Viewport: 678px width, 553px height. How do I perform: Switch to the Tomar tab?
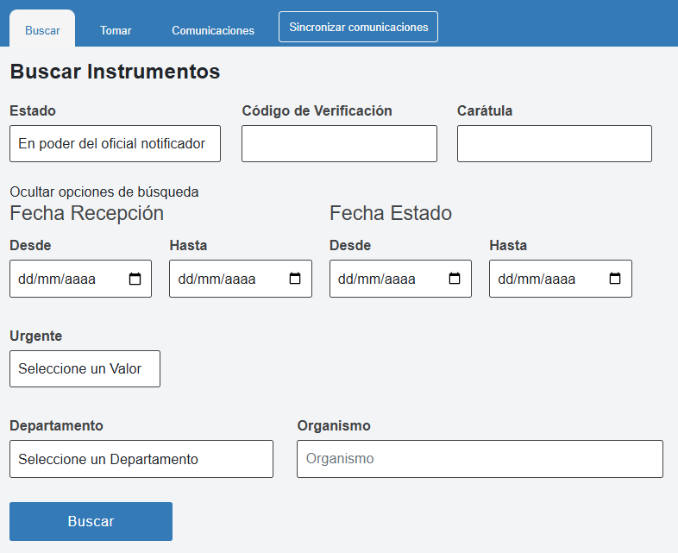coord(116,30)
